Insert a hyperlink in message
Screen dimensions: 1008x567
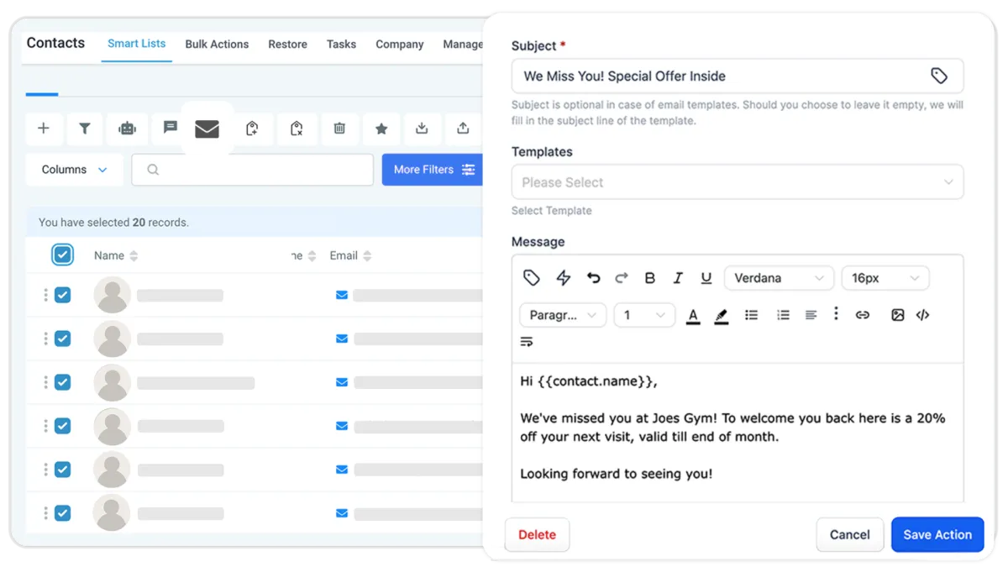tap(863, 315)
